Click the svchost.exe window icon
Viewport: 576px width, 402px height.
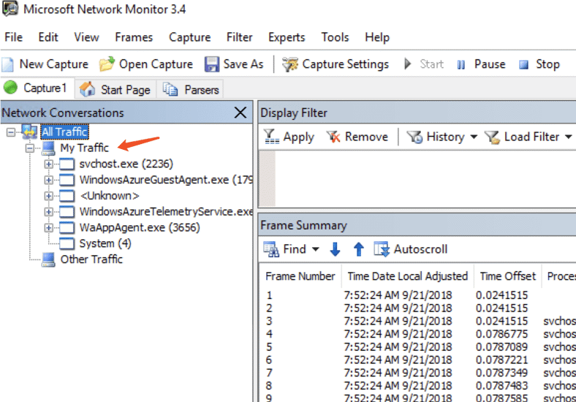(67, 164)
